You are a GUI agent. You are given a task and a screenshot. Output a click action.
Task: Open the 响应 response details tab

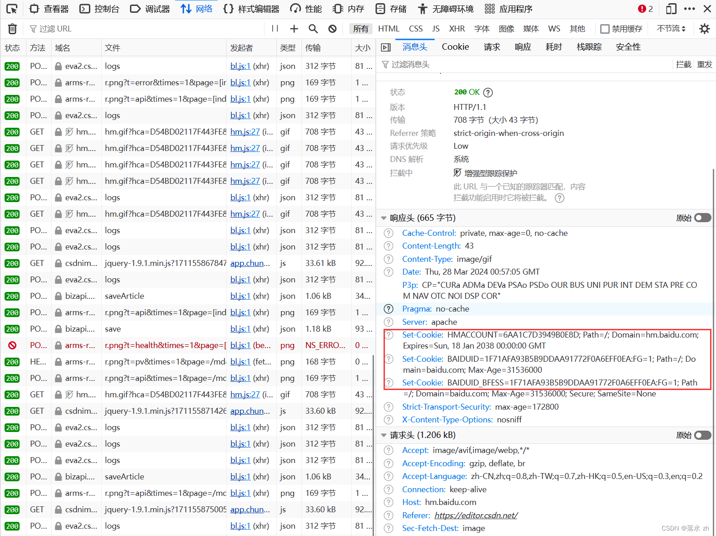pos(523,47)
